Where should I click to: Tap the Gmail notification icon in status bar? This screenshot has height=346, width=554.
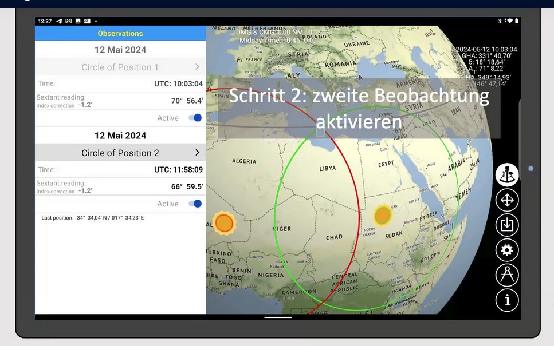(68, 21)
